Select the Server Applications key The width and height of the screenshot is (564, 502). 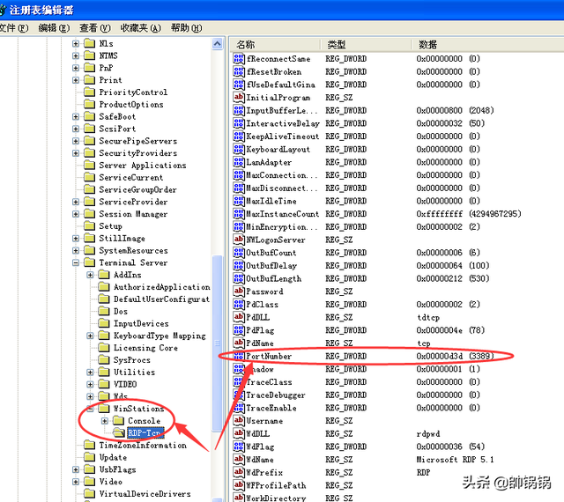point(143,166)
